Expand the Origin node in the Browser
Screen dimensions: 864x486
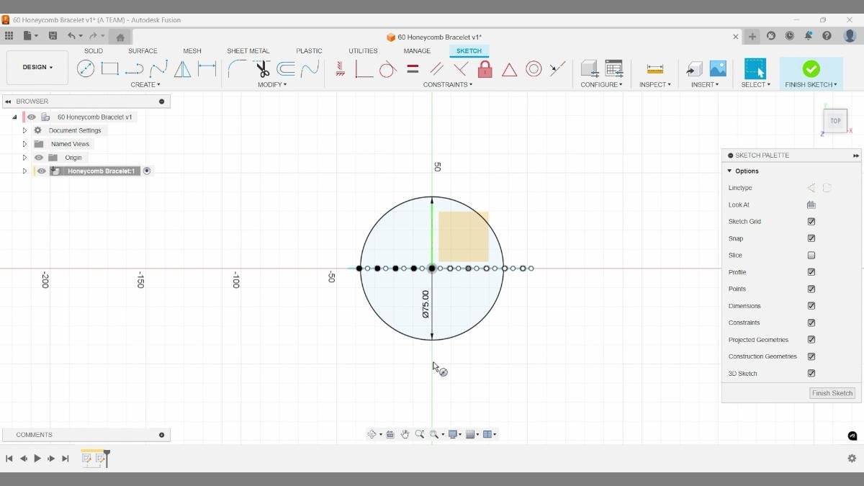click(24, 157)
